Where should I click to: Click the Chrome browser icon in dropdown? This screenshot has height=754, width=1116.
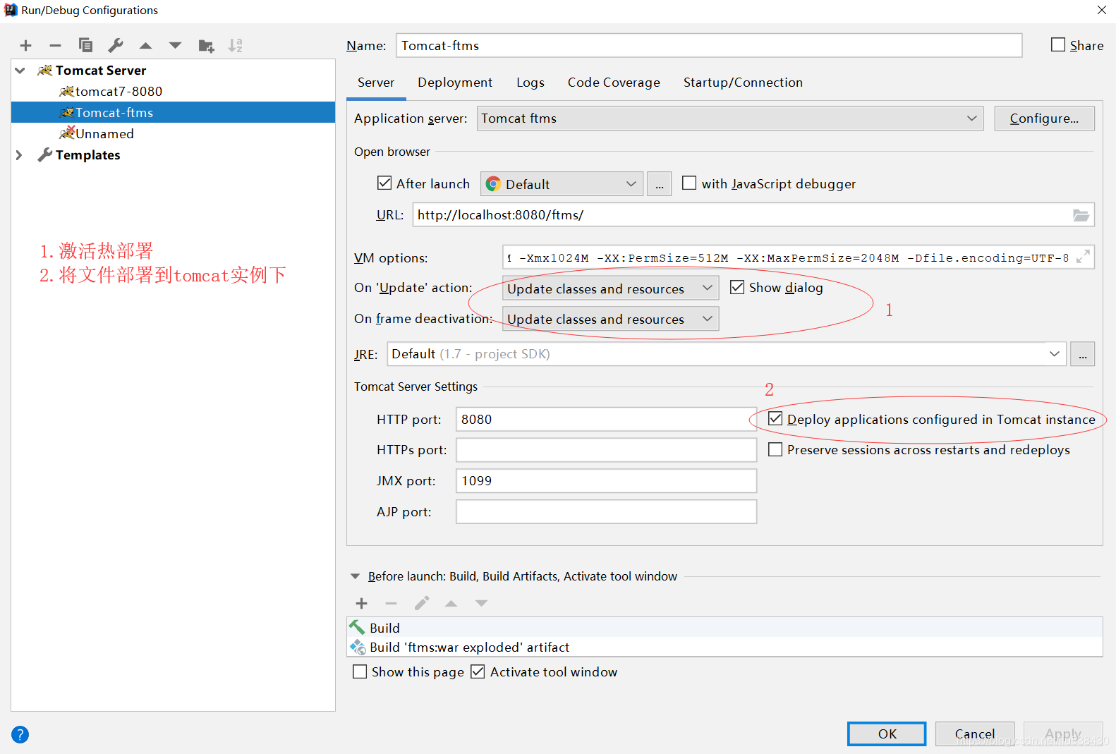pos(493,184)
